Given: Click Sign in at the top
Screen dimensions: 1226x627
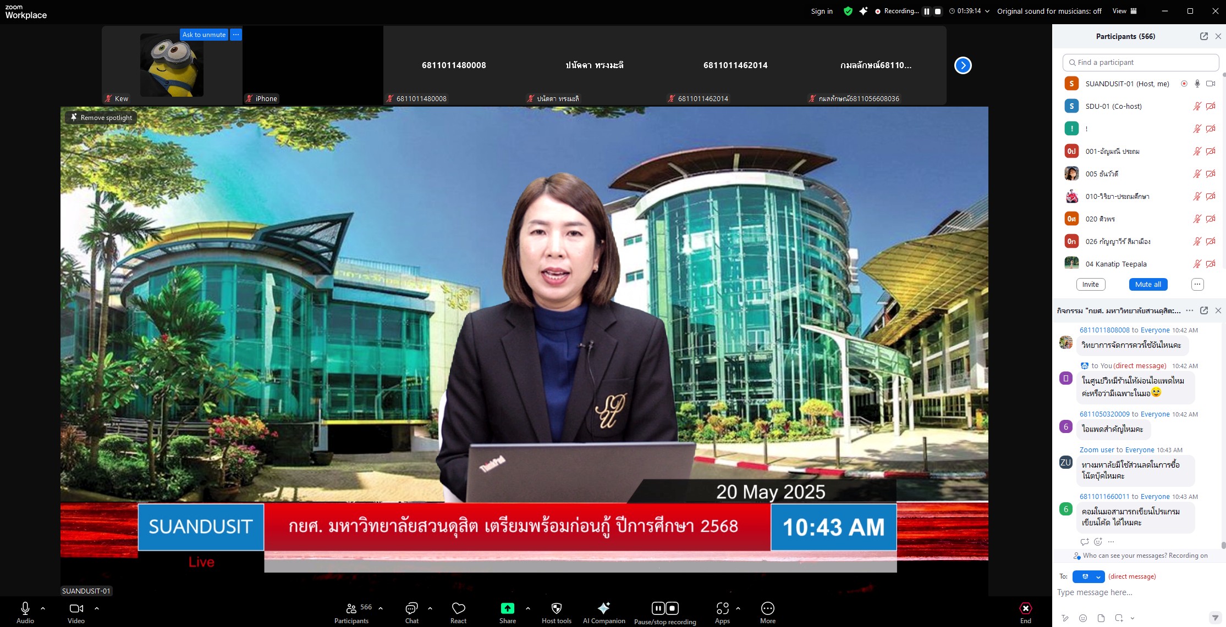Looking at the screenshot, I should [x=822, y=11].
